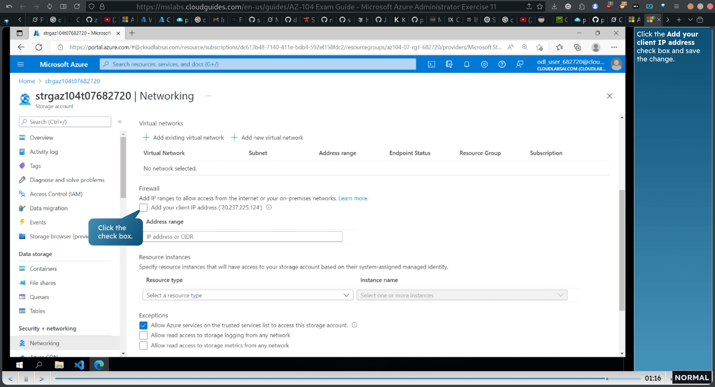This screenshot has width=715, height=387.
Task: Open Visual Studio Code from taskbar
Action: point(79,365)
